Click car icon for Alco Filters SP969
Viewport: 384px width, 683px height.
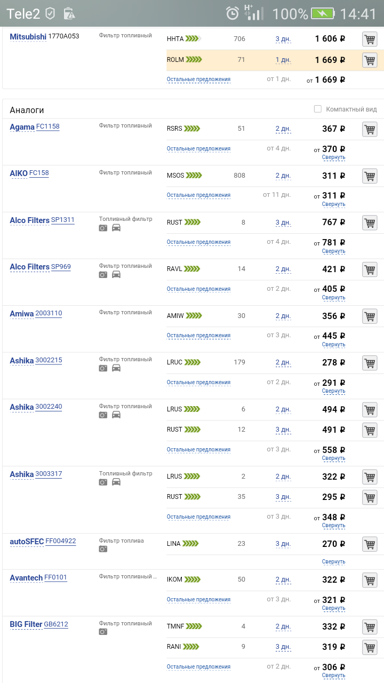116,275
